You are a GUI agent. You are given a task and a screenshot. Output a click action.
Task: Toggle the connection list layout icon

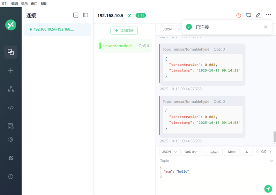tap(86, 15)
